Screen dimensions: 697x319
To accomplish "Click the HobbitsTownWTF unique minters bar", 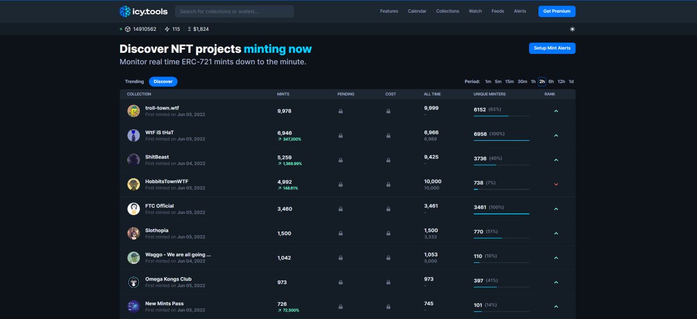I will 501,189.
